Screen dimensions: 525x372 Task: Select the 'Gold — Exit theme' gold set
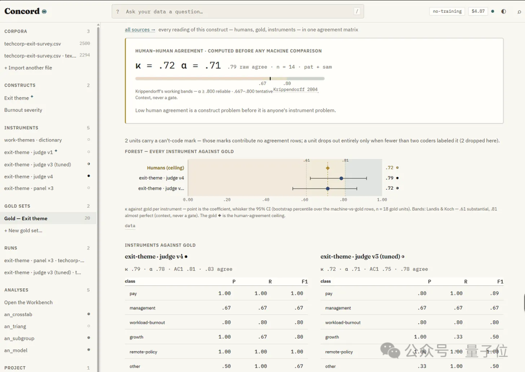point(47,218)
